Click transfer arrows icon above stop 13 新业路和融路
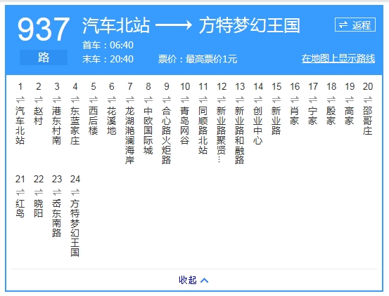The width and height of the screenshot is (389, 296). 240,100
